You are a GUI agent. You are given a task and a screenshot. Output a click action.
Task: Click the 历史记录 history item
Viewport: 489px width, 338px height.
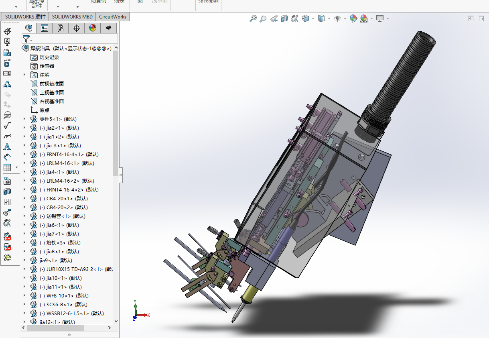pyautogui.click(x=49, y=57)
